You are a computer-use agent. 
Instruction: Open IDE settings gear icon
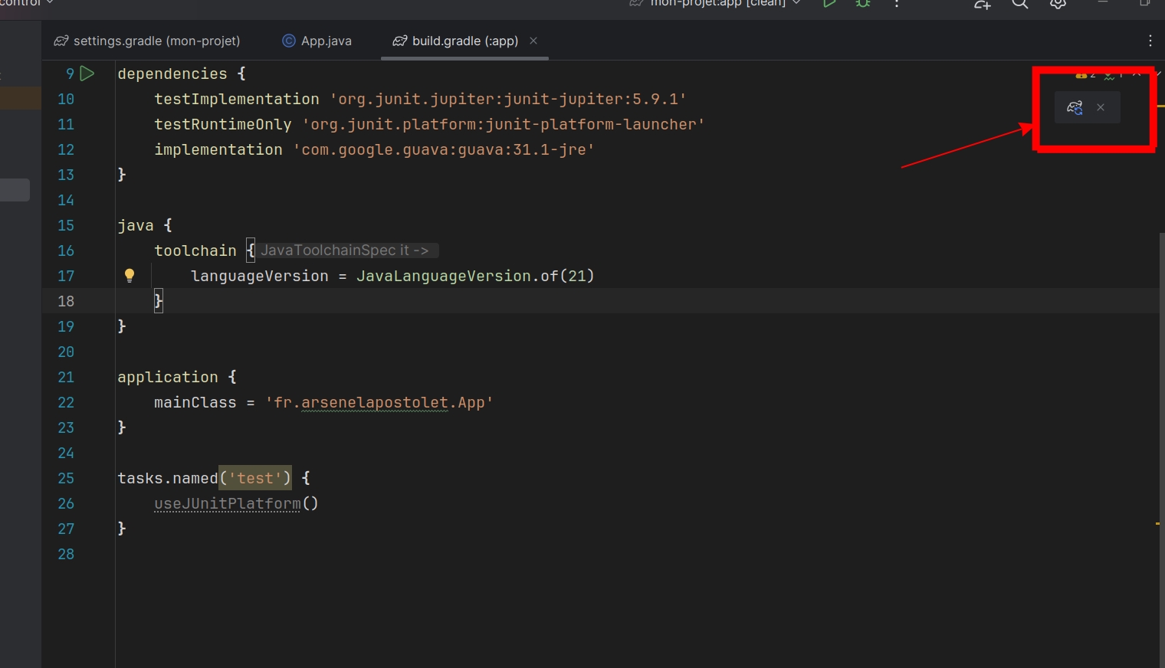[x=1058, y=4]
